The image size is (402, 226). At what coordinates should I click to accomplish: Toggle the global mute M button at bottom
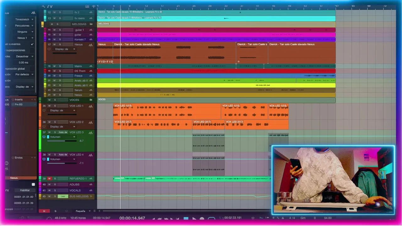click(44, 211)
